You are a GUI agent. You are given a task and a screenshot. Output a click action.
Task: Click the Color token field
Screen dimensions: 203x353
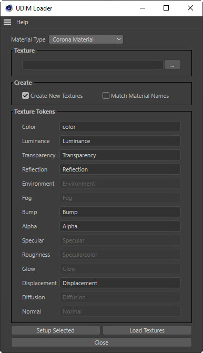pyautogui.click(x=120, y=127)
